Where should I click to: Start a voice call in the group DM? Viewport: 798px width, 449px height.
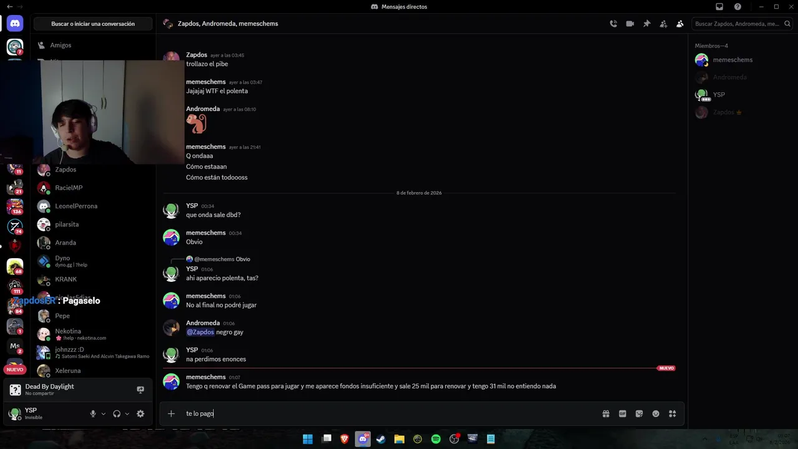(x=613, y=24)
